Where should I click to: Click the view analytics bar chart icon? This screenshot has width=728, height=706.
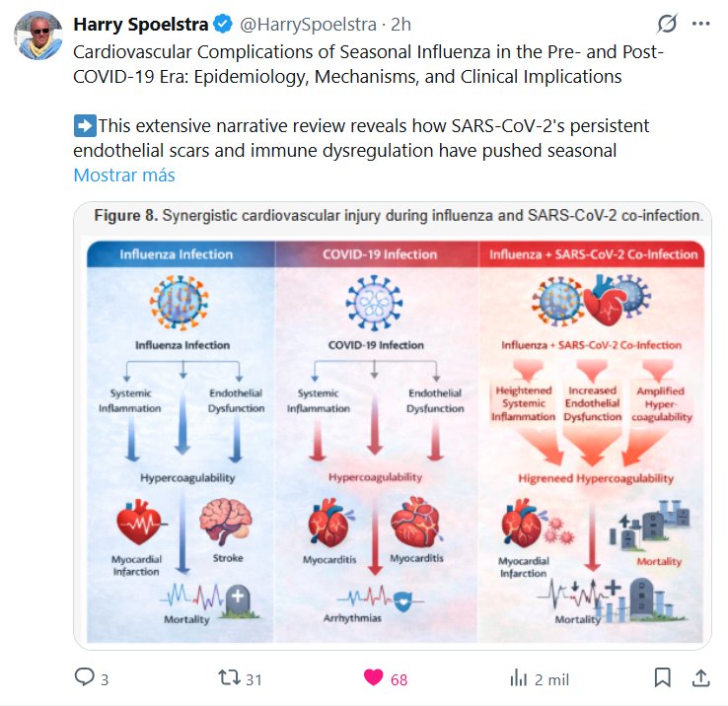click(x=518, y=677)
